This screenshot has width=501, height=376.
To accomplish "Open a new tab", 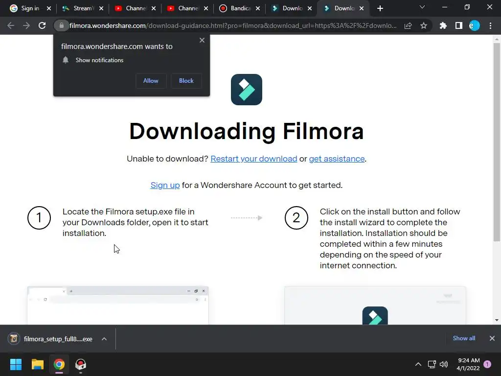I will click(380, 8).
